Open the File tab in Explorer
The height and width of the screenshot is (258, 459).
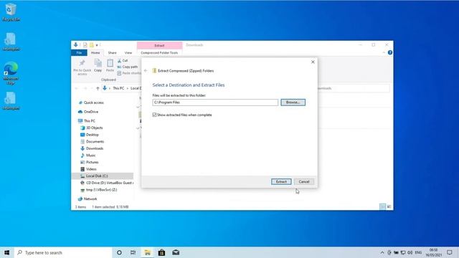point(79,52)
